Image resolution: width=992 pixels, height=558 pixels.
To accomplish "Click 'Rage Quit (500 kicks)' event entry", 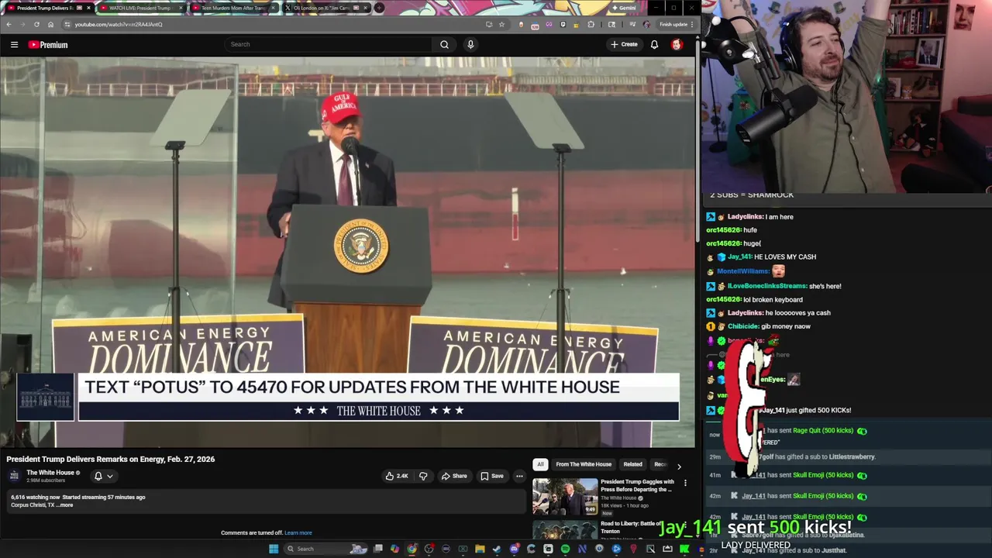I will tap(823, 431).
